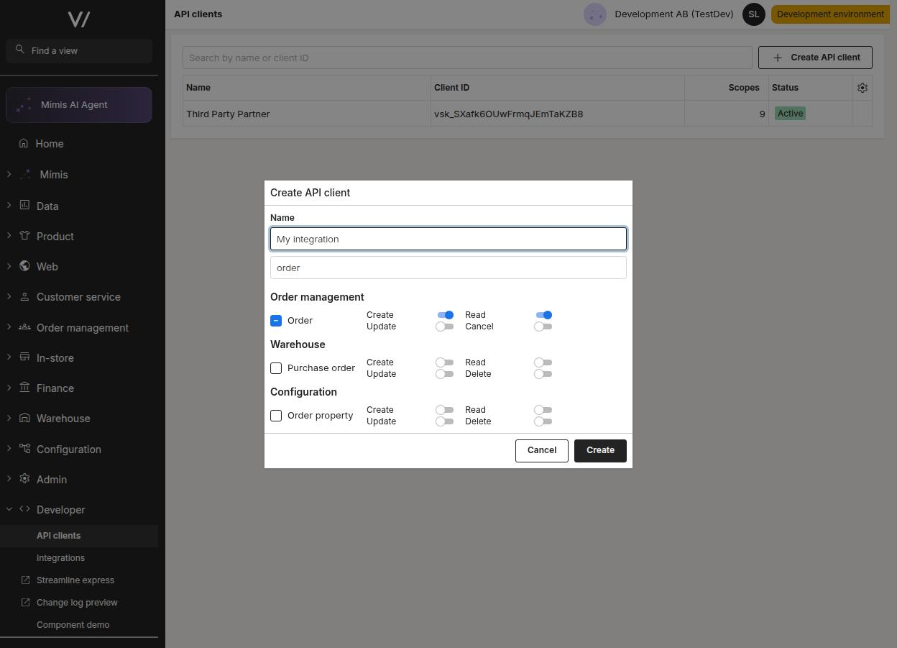Expand the In-store section chevron
Viewport: 897px width, 648px height.
[x=9, y=357]
